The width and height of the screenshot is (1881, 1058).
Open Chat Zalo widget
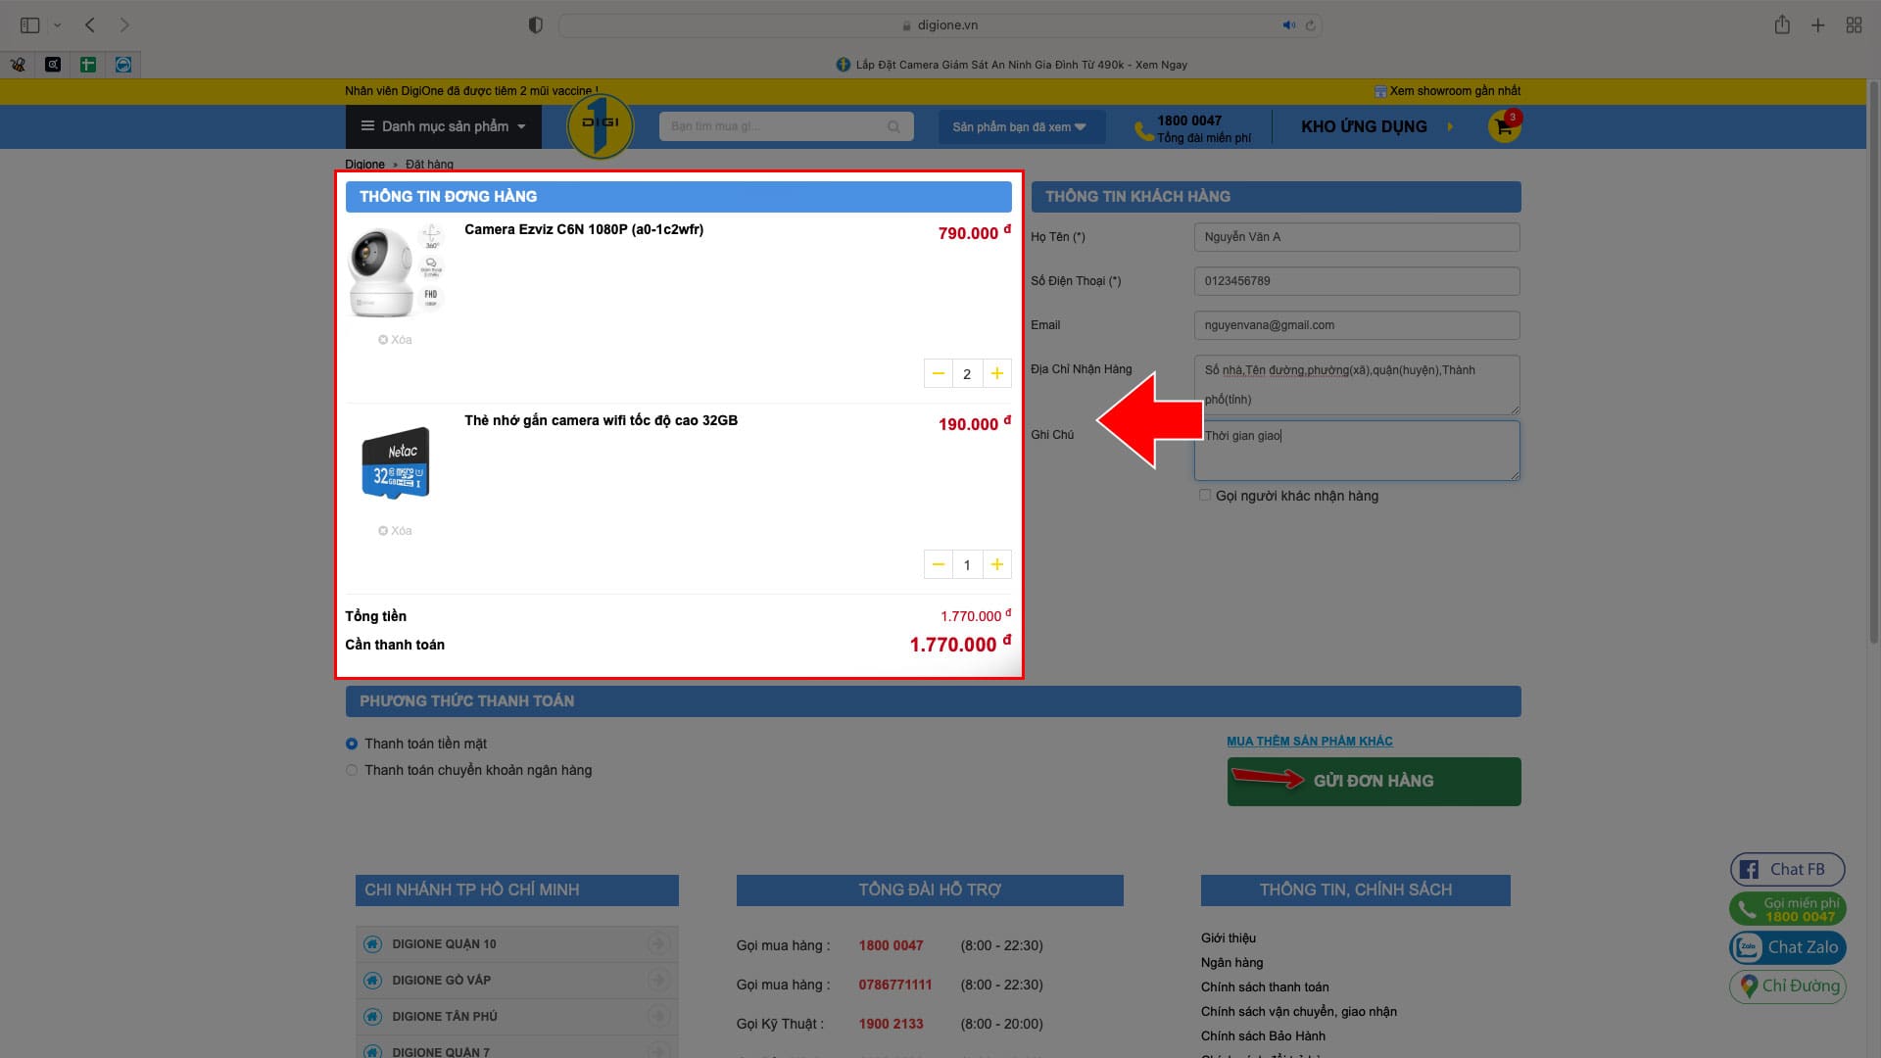(1787, 947)
